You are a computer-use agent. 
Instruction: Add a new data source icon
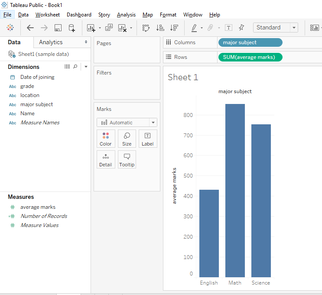(72, 28)
